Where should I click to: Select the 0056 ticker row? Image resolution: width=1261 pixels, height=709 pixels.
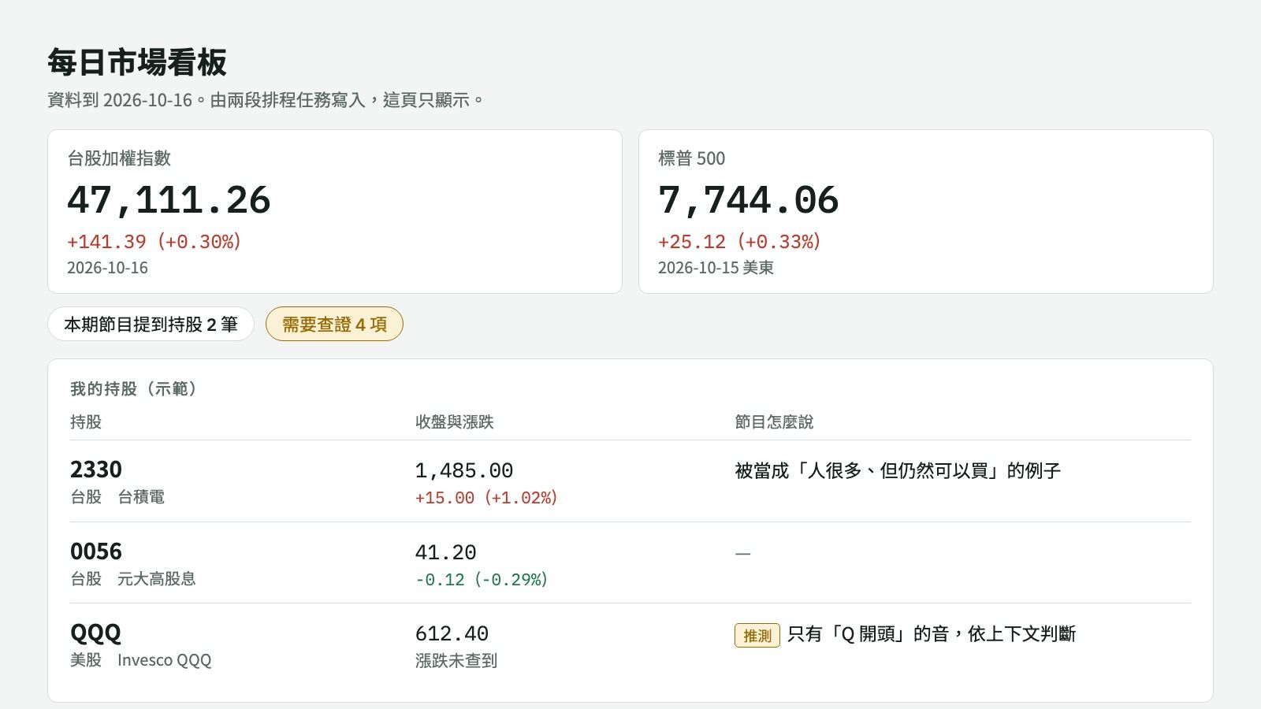[x=630, y=562]
